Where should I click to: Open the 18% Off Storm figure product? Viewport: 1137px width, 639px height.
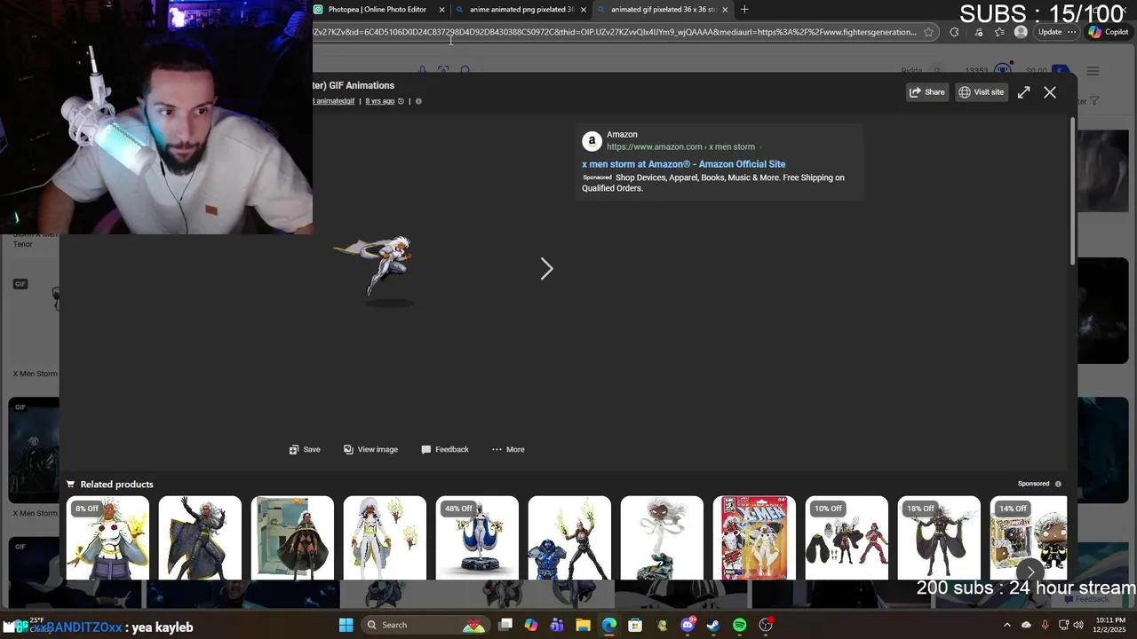pyautogui.click(x=939, y=538)
